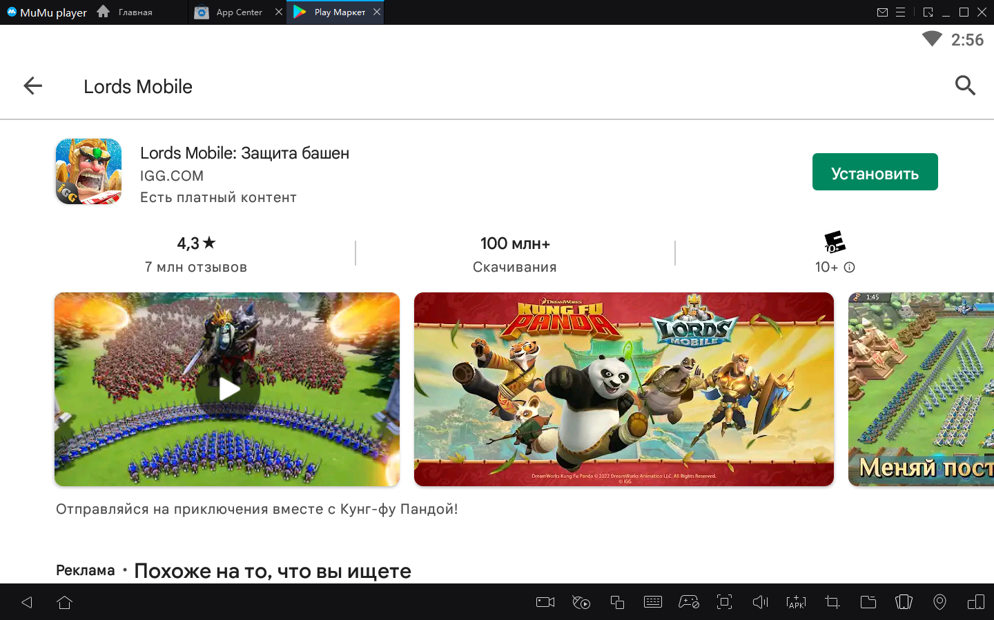The width and height of the screenshot is (994, 620).
Task: Set virtual location with the pin icon
Action: (x=939, y=602)
